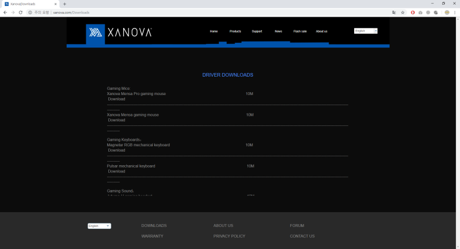Click the Xanova logo
The image size is (460, 249).
119,32
